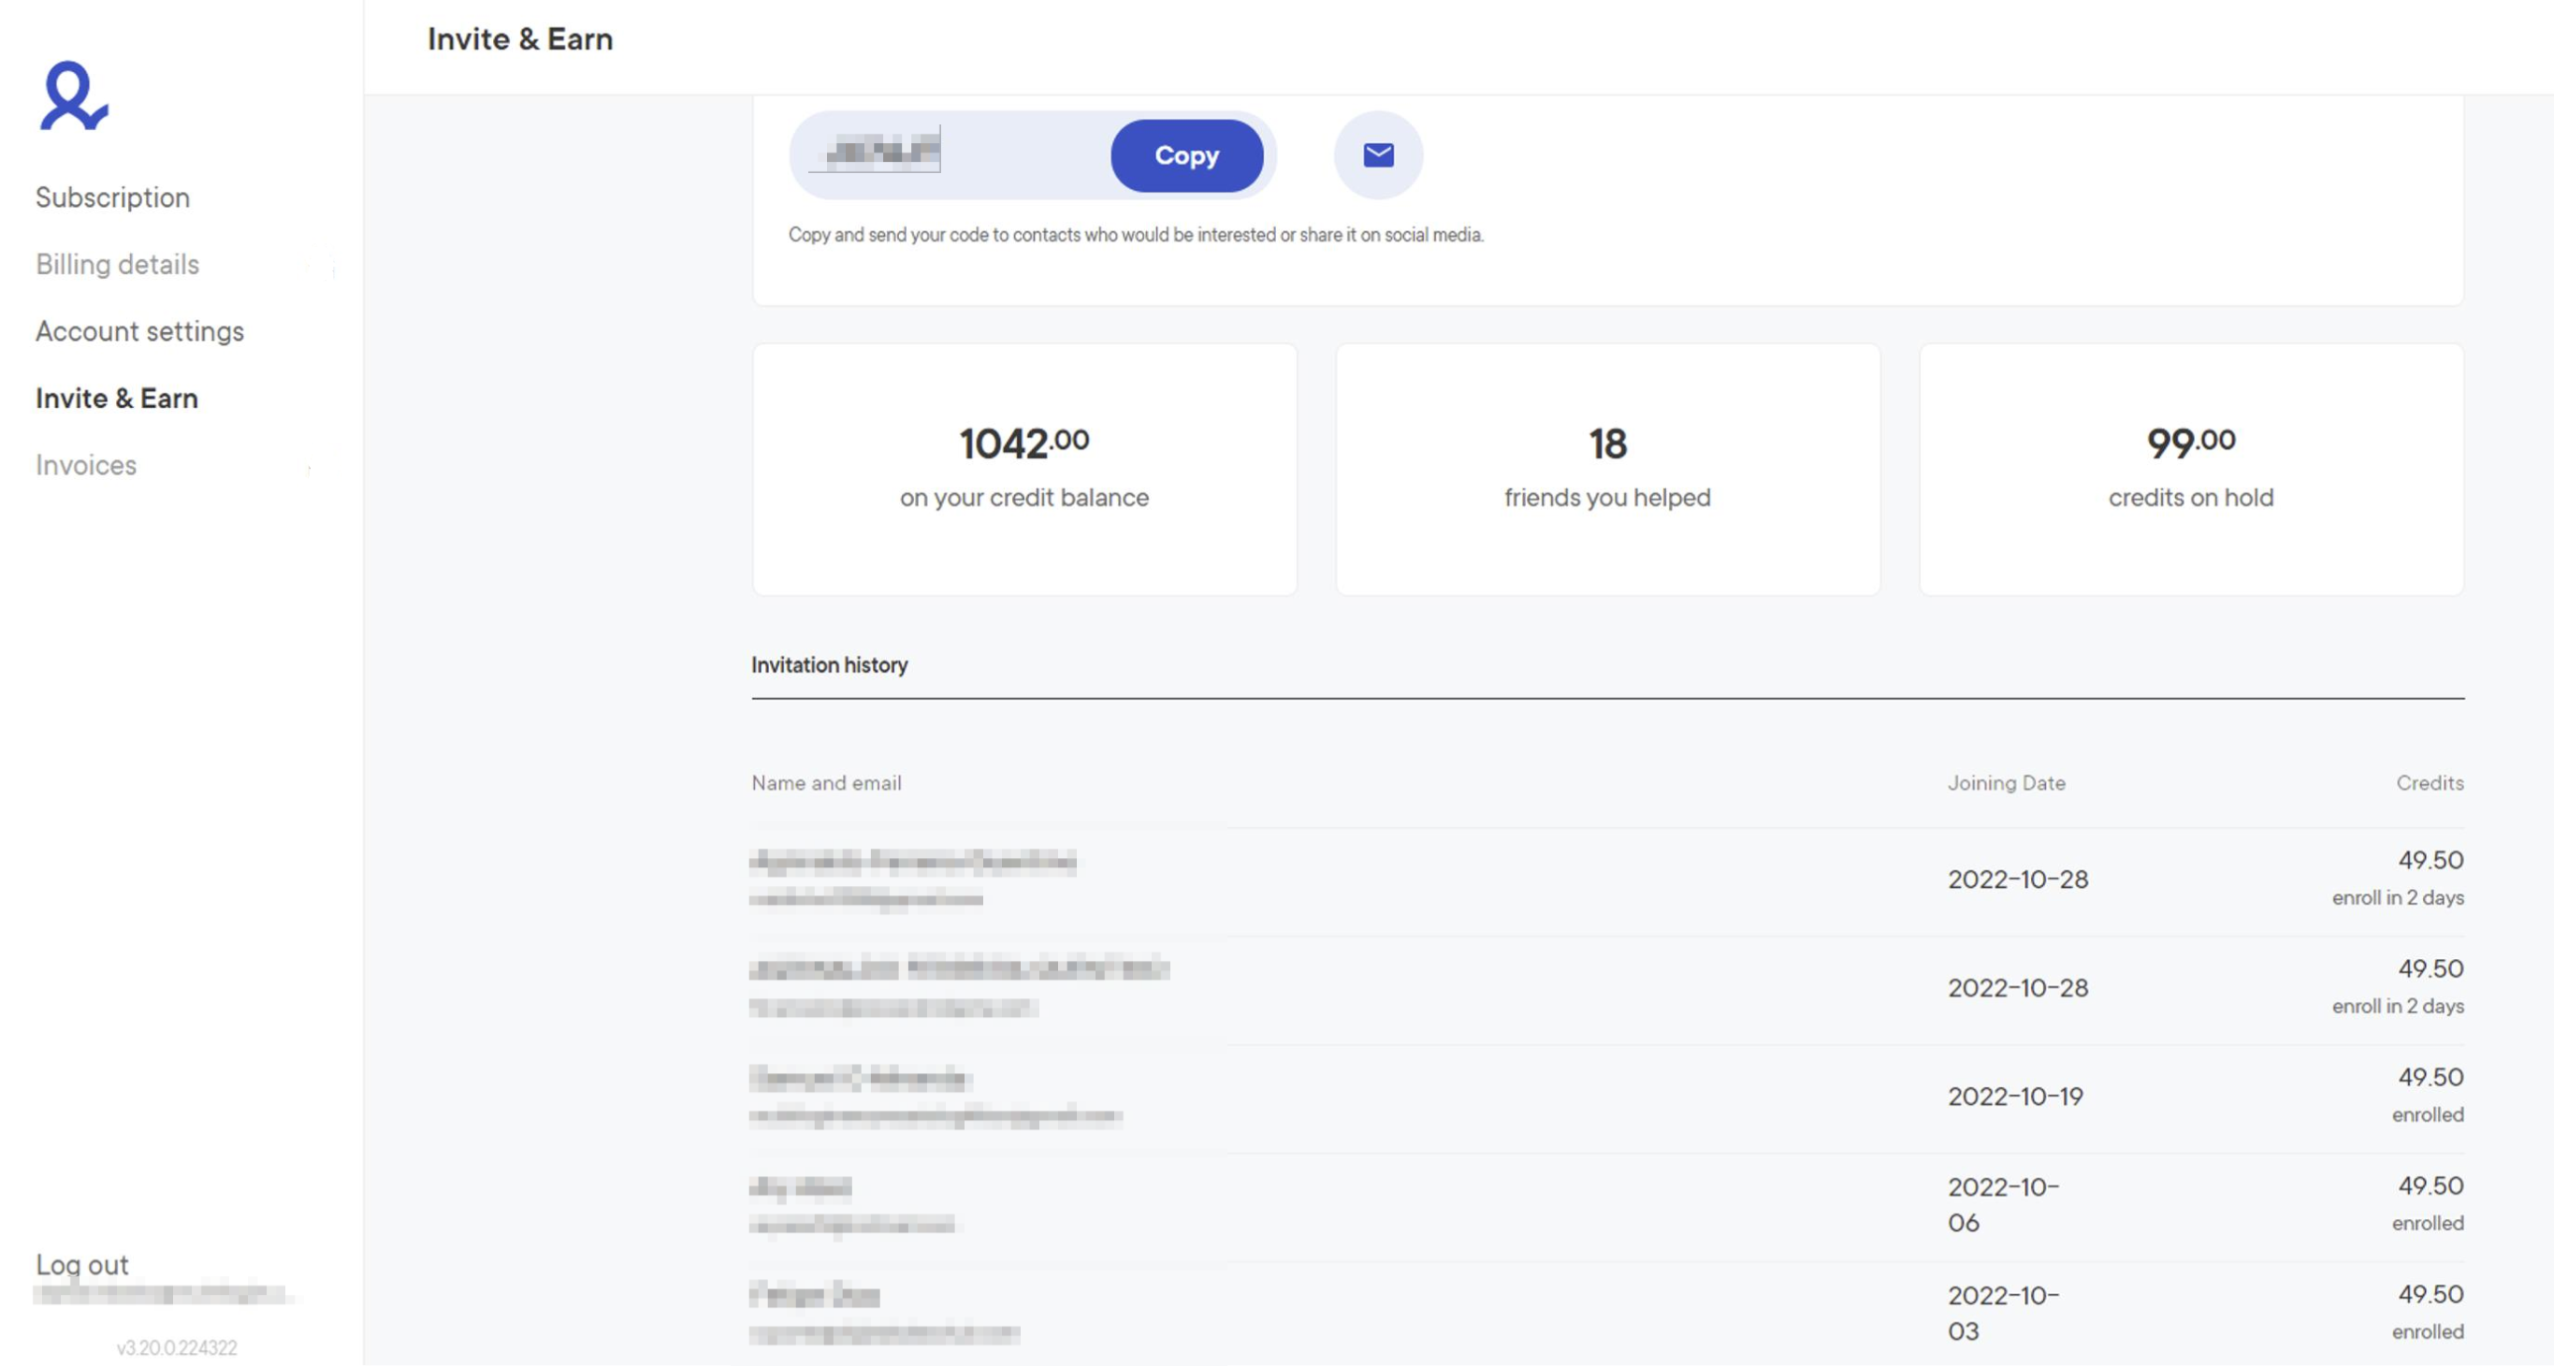Click version number text v3.20.0.224322
2554x1366 pixels.
click(x=177, y=1347)
